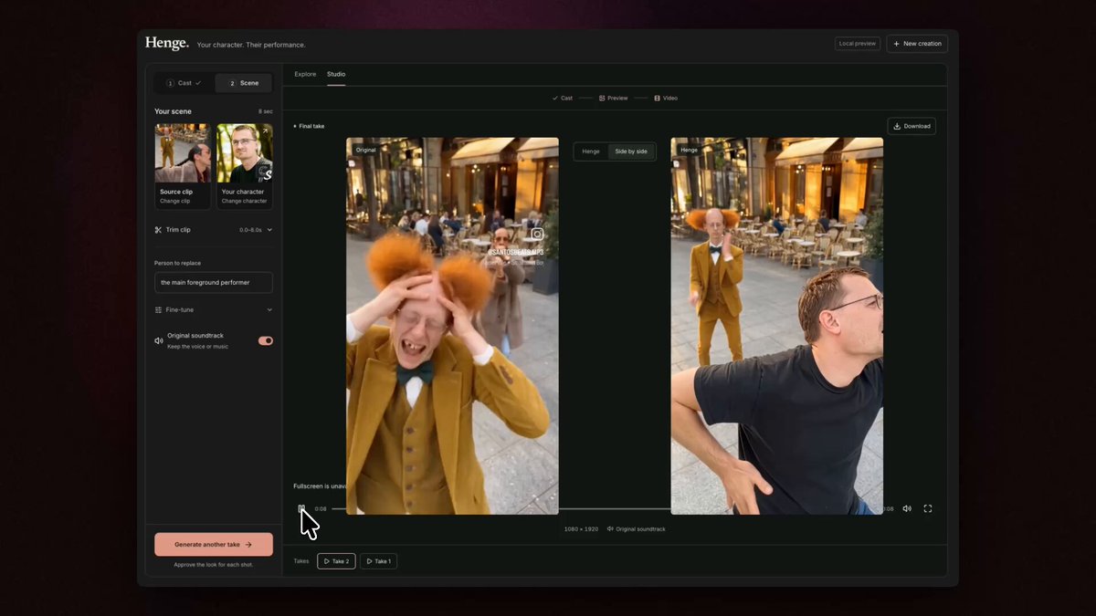Click the Final take label
Image resolution: width=1096 pixels, height=616 pixels.
point(311,126)
